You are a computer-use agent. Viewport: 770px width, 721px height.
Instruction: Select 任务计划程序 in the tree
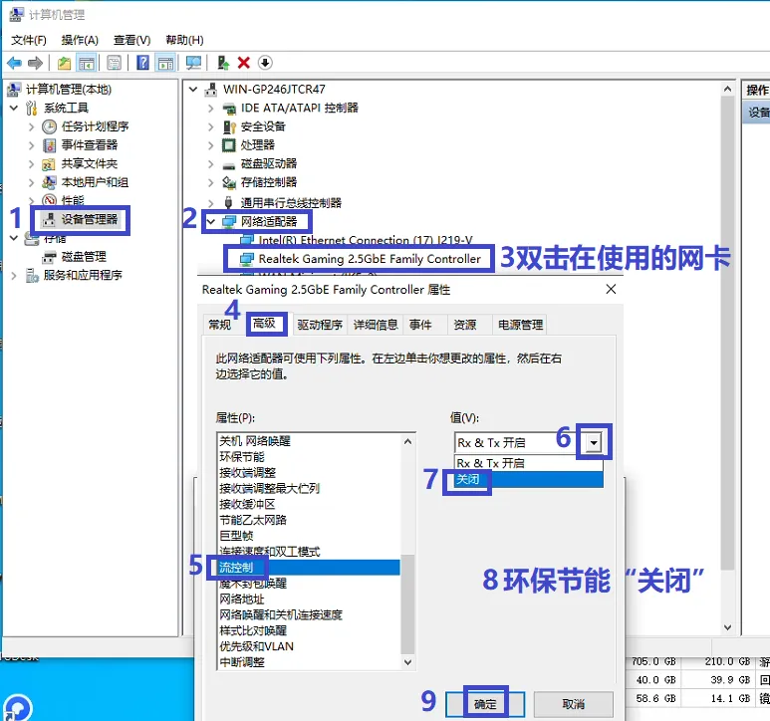click(x=96, y=126)
